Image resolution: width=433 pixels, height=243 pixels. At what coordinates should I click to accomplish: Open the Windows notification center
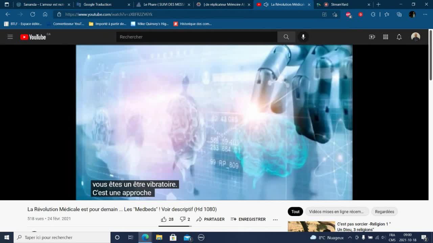[x=424, y=238]
